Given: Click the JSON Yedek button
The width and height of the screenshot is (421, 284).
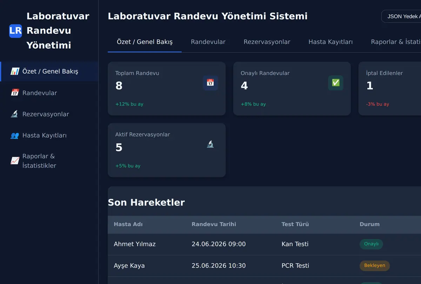Looking at the screenshot, I should (401, 16).
